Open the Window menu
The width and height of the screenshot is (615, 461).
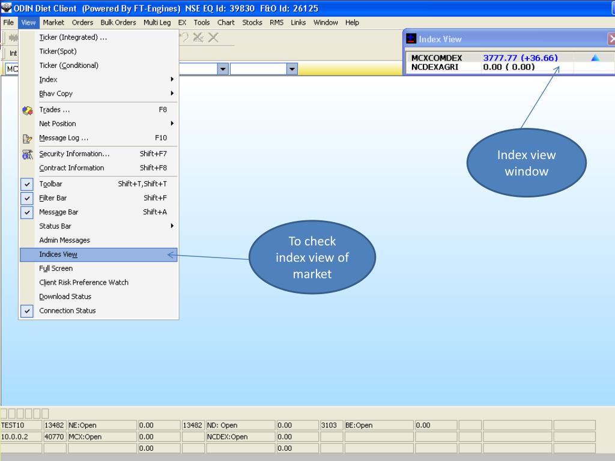pyautogui.click(x=326, y=22)
